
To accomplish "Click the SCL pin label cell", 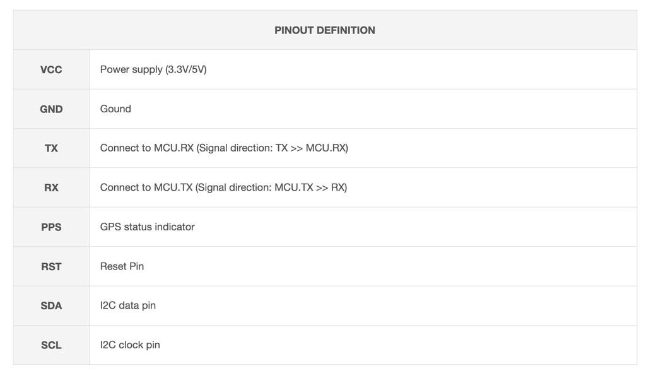I will coord(51,345).
